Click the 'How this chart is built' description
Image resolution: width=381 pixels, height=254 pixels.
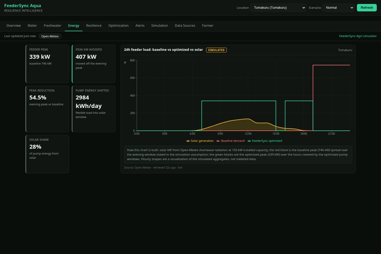click(238, 155)
